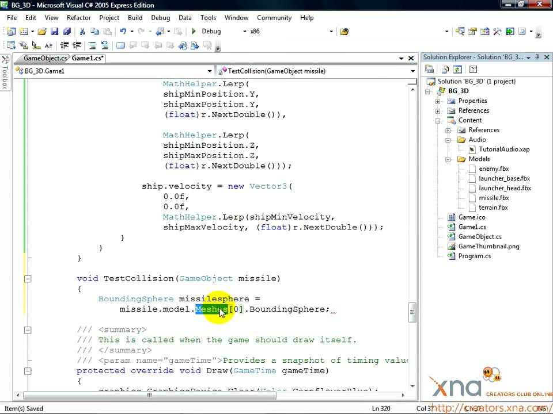The image size is (553, 414).
Task: Toggle auto-hide pin on Solution Explorer
Action: [x=537, y=57]
